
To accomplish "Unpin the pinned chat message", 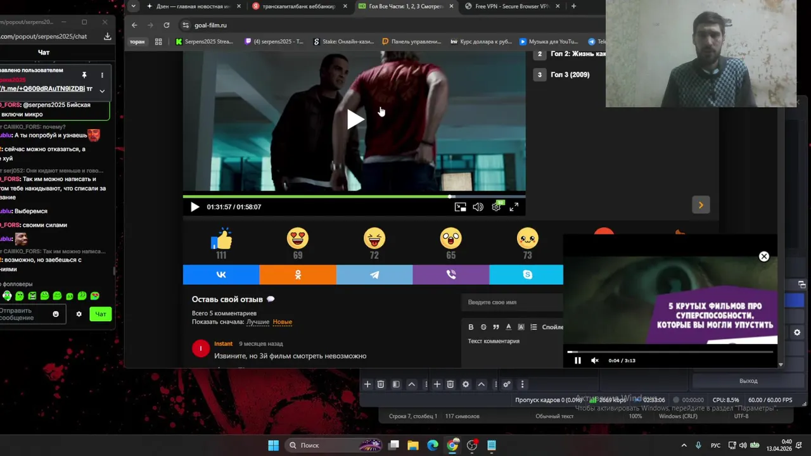I will point(84,75).
